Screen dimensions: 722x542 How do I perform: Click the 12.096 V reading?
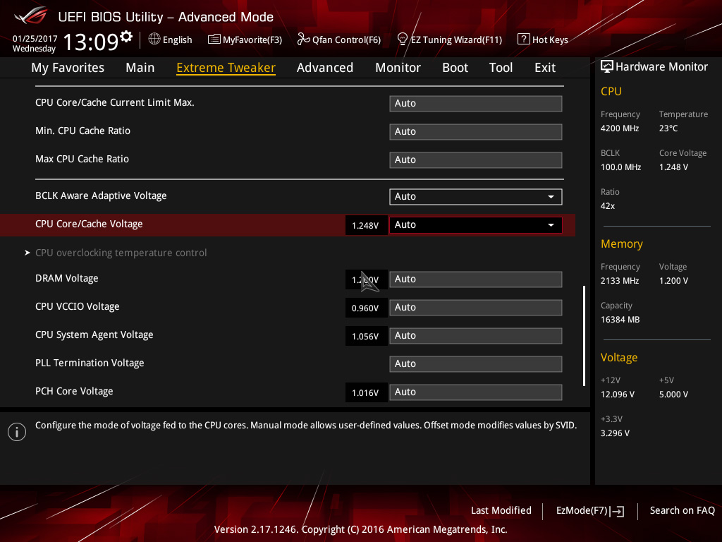618,395
